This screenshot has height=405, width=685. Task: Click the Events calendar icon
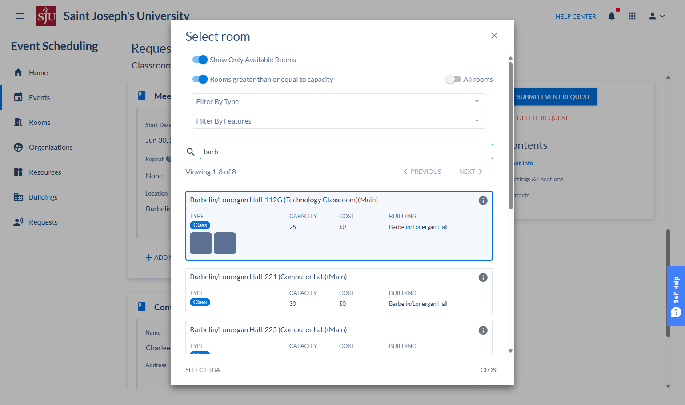pyautogui.click(x=18, y=97)
